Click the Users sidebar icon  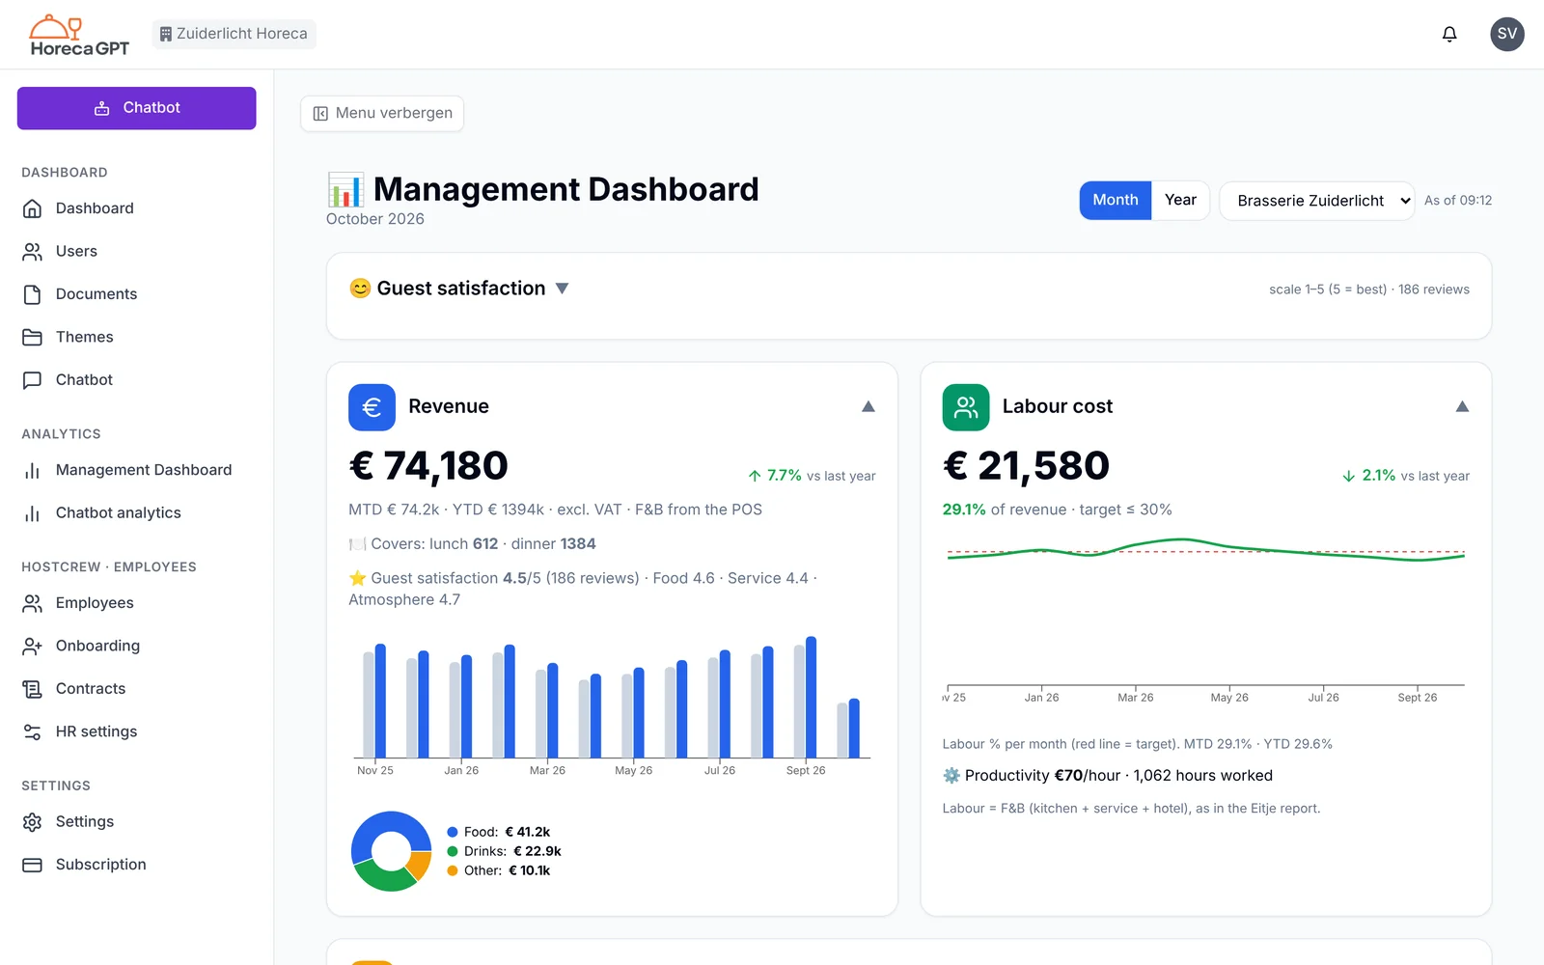(32, 251)
